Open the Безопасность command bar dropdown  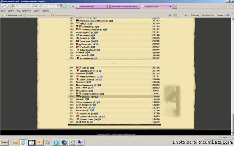click(209, 15)
